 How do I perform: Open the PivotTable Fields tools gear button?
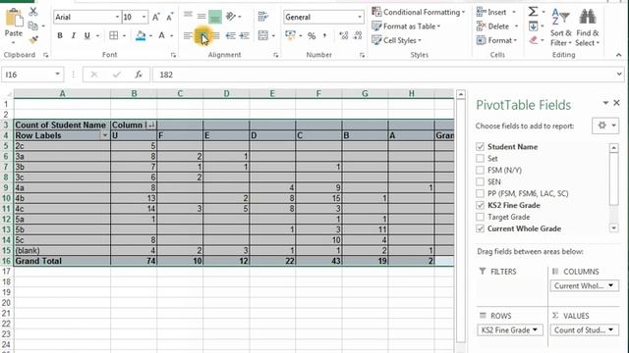tap(605, 126)
